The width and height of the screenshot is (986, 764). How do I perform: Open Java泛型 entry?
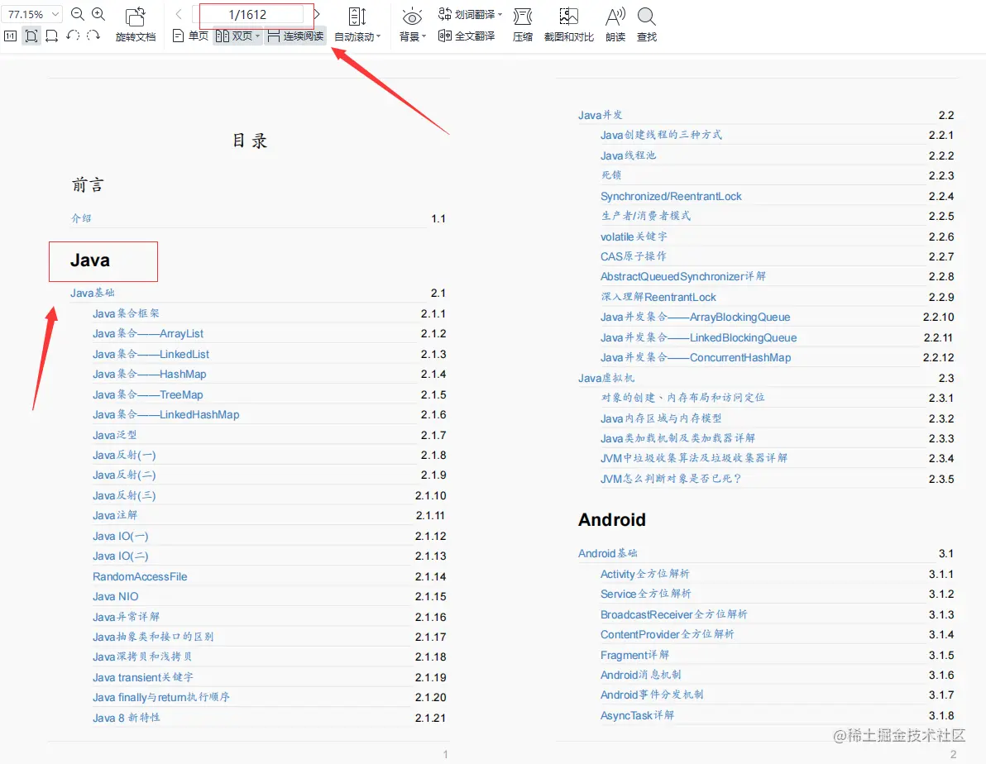[114, 435]
